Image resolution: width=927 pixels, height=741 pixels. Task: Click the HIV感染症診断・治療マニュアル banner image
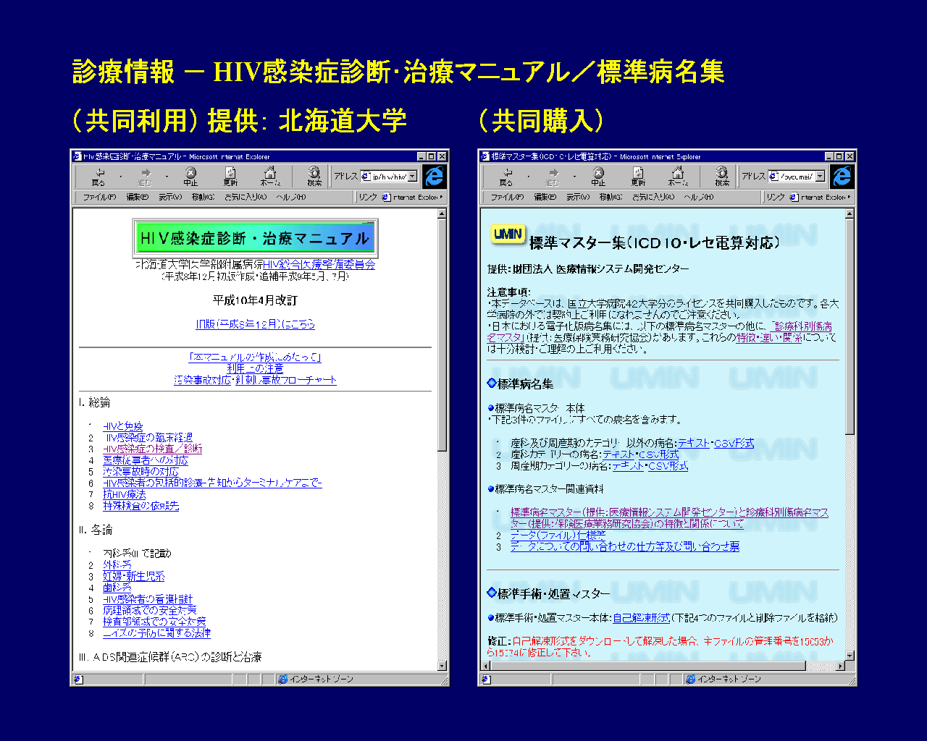click(x=255, y=238)
